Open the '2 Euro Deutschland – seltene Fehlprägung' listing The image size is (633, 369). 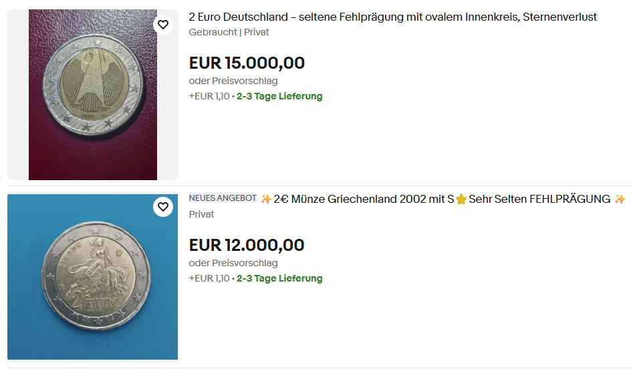393,17
